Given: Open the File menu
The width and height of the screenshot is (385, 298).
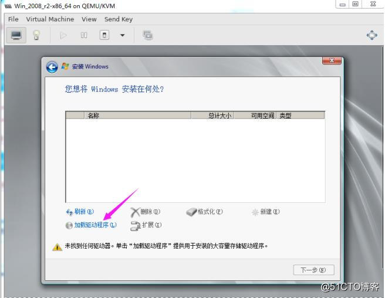Looking at the screenshot, I should (x=13, y=19).
